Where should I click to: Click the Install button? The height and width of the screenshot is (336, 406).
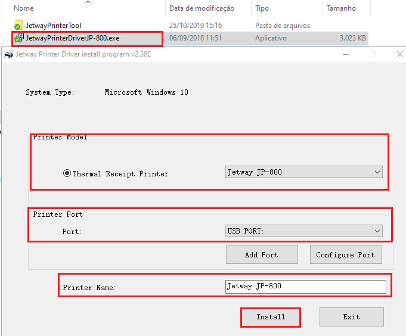click(x=271, y=317)
